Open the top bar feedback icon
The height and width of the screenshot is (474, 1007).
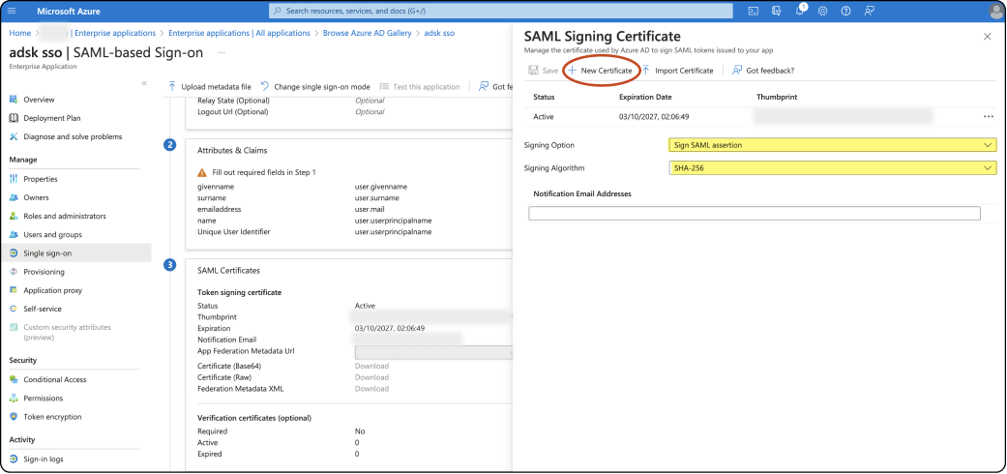pyautogui.click(x=869, y=11)
